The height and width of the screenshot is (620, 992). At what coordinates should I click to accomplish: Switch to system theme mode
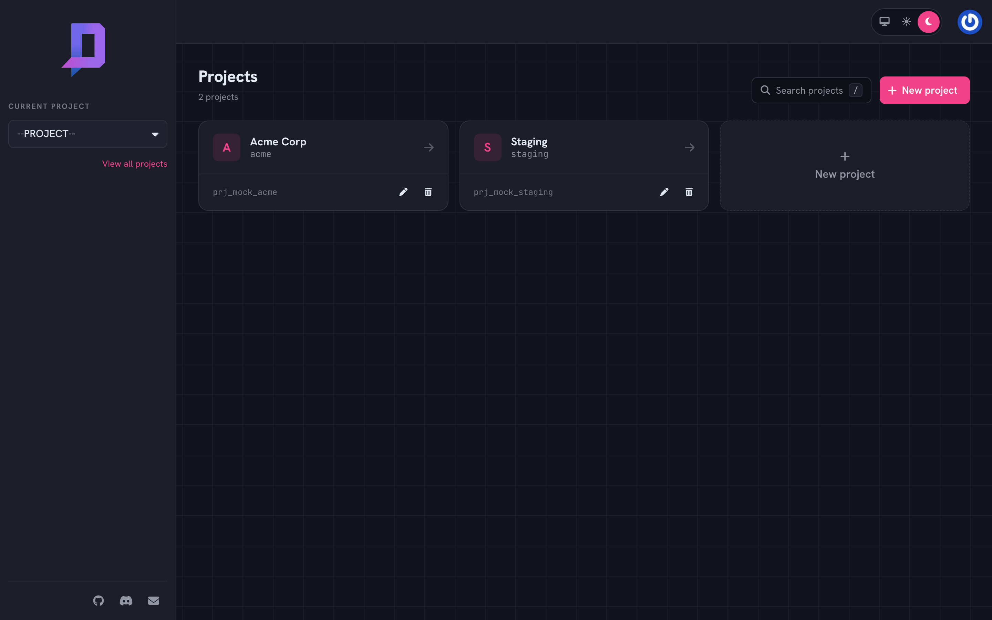pyautogui.click(x=885, y=22)
